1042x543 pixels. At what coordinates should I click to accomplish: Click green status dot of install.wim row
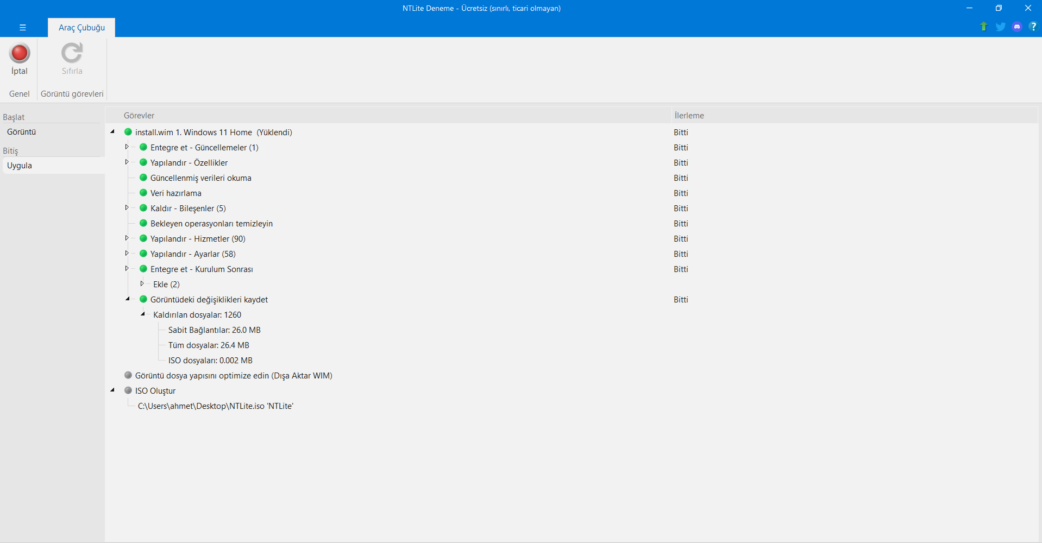pos(128,132)
